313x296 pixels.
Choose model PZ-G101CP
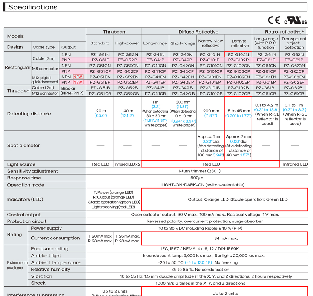click(x=210, y=72)
